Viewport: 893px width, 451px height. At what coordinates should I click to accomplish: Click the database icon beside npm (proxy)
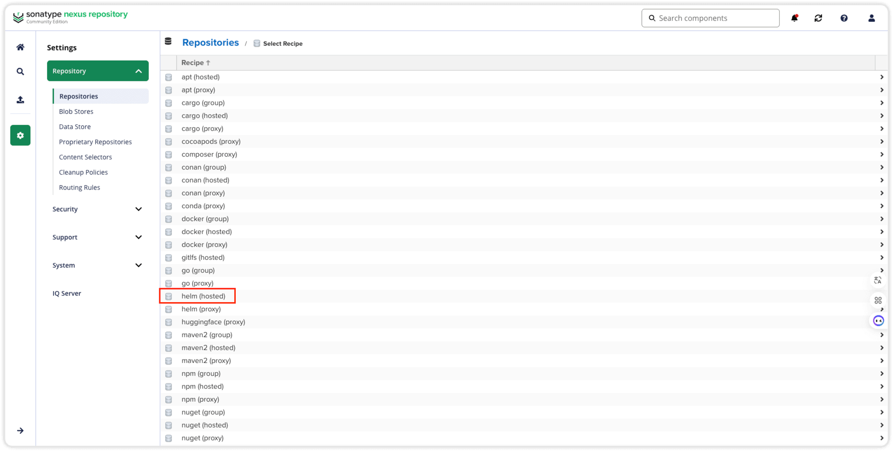point(169,400)
